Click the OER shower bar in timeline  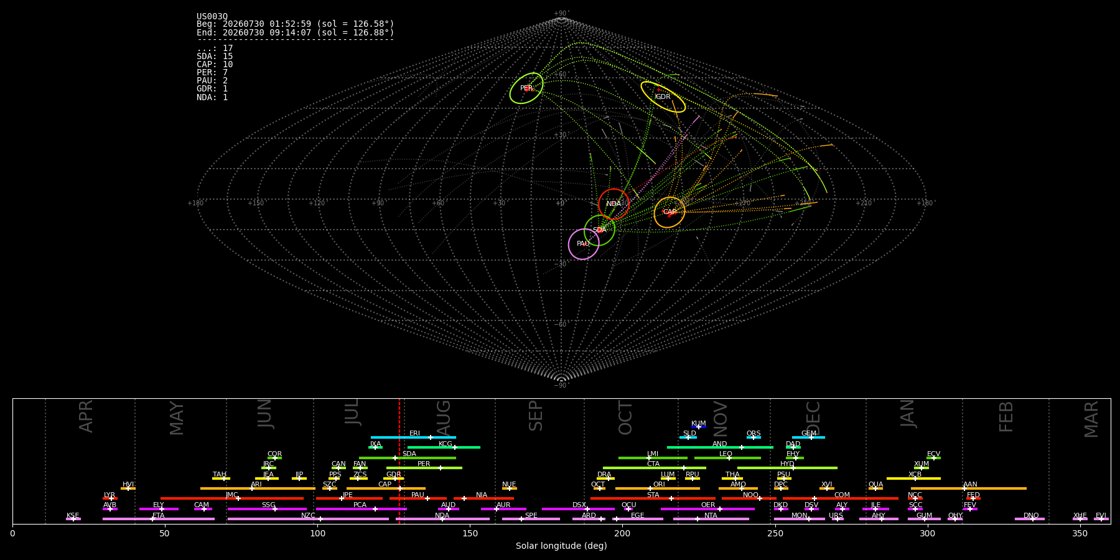pos(707,509)
